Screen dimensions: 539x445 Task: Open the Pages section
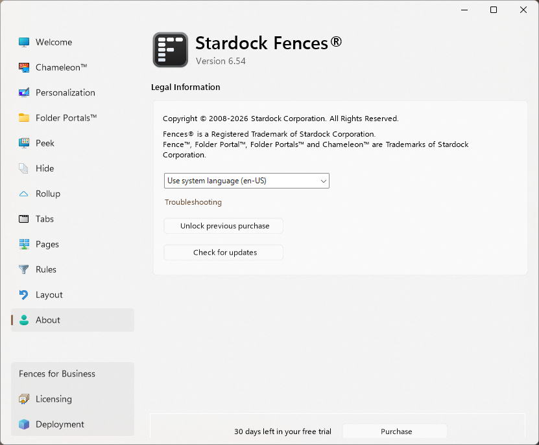[x=73, y=244]
